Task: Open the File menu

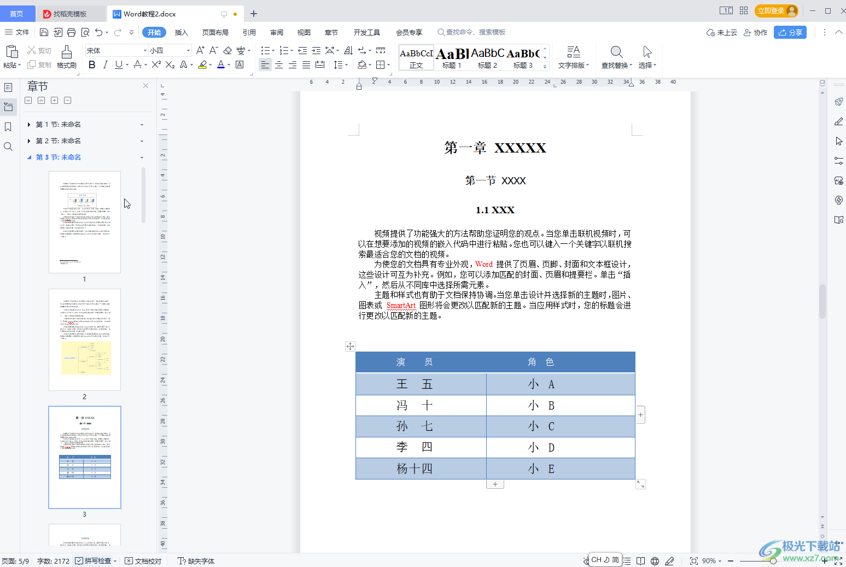Action: tap(17, 32)
